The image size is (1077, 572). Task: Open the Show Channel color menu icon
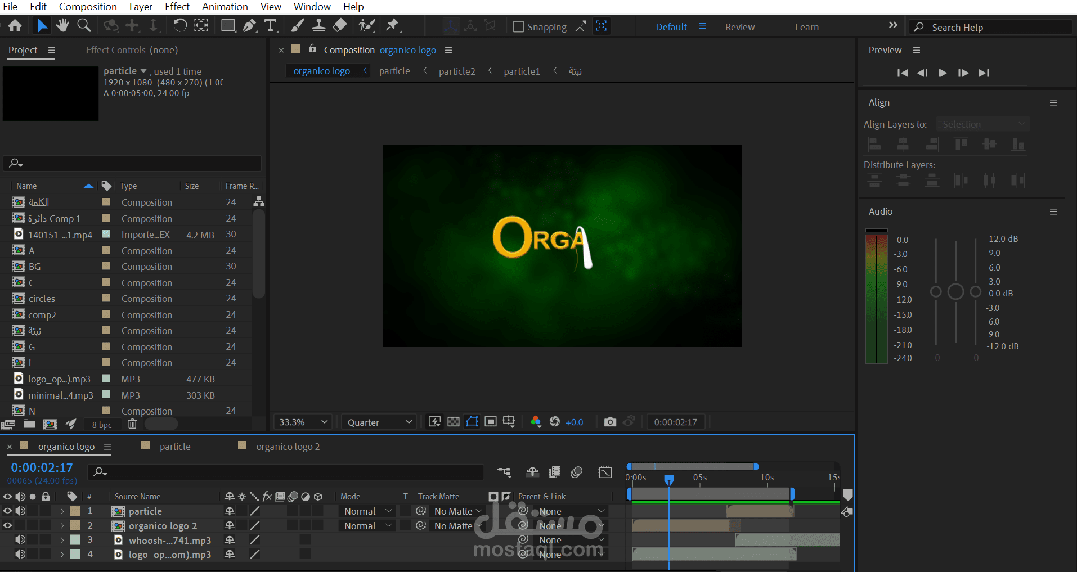(536, 422)
